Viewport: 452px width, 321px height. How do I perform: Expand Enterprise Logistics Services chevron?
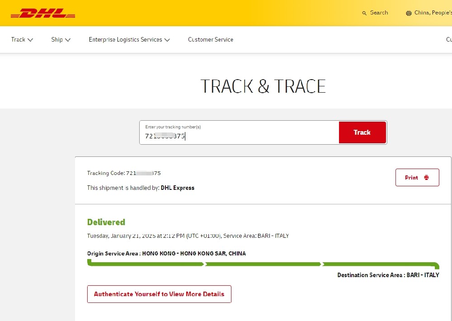pos(167,40)
